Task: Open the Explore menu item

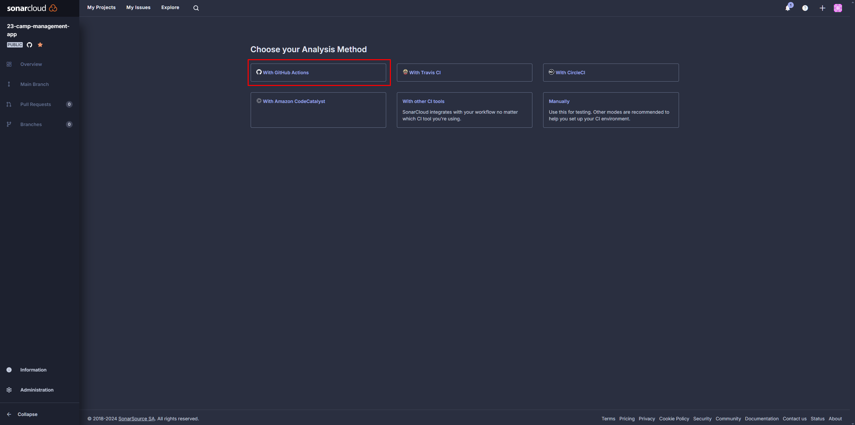Action: [x=170, y=7]
